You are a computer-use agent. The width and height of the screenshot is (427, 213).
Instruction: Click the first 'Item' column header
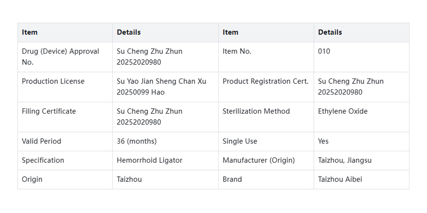pos(30,32)
